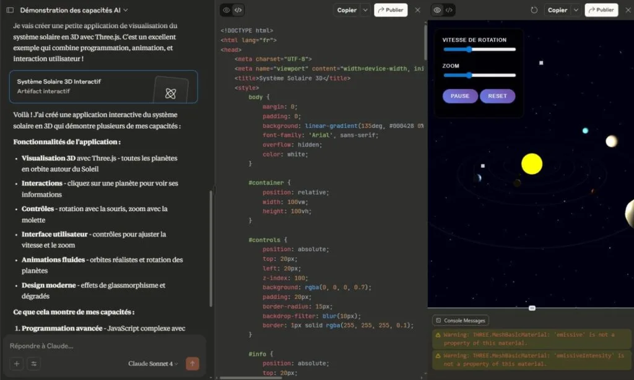The height and width of the screenshot is (380, 634).
Task: Open the Système Solaire 3D Interactif artifact card
Action: [103, 87]
